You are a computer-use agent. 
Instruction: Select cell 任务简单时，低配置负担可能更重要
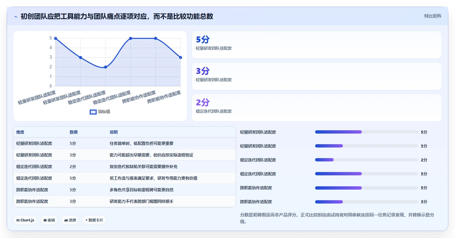point(142,144)
